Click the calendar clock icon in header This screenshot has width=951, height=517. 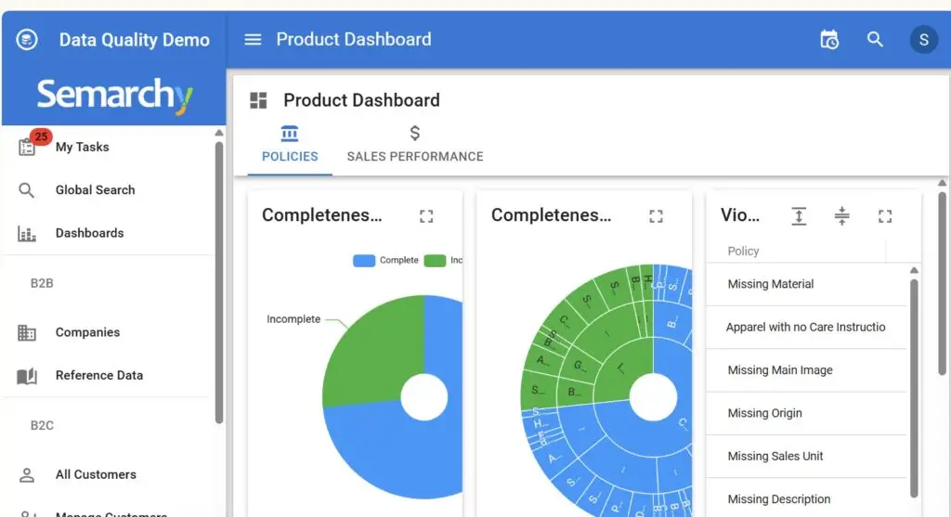tap(829, 40)
